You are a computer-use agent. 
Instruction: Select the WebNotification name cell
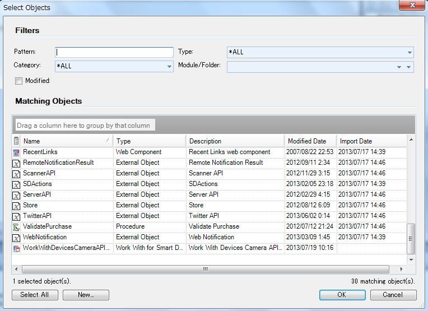[x=45, y=237]
